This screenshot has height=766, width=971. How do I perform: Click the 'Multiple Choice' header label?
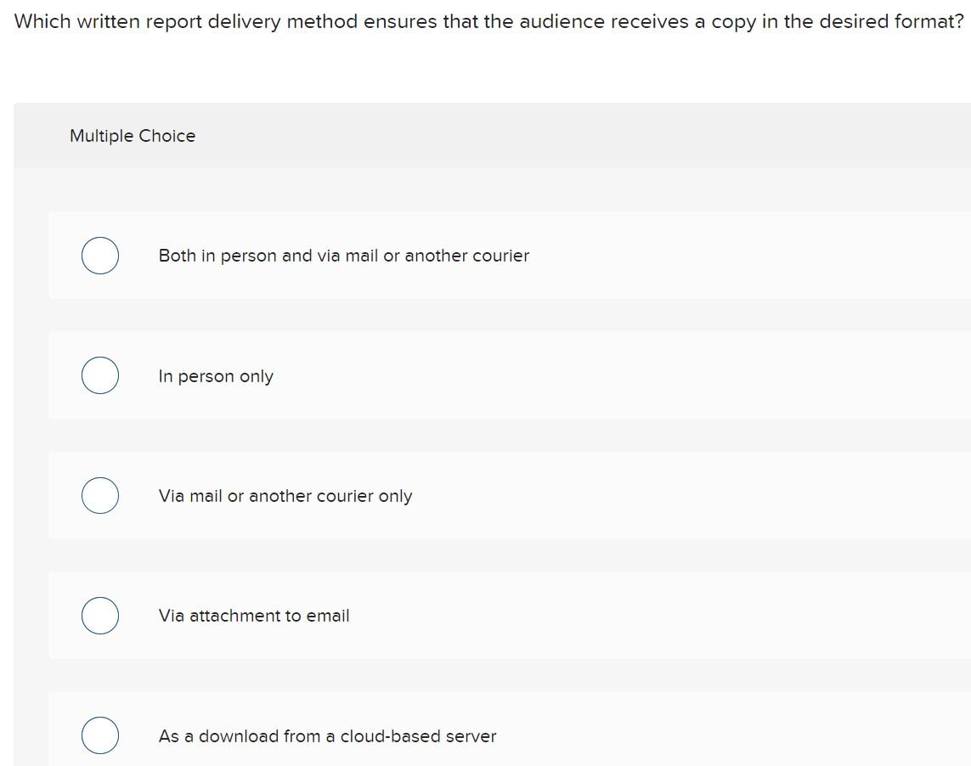coord(132,136)
